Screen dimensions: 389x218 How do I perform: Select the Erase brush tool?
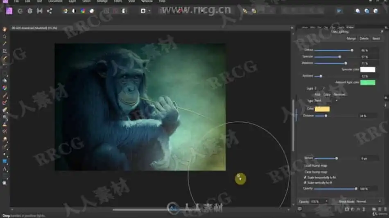[x=5, y=110]
